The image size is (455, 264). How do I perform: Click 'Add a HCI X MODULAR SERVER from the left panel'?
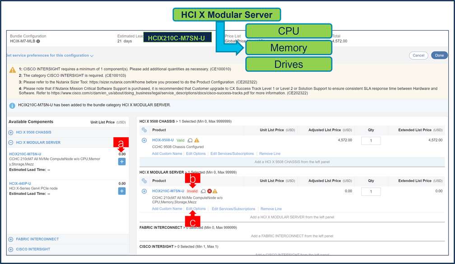click(x=292, y=217)
